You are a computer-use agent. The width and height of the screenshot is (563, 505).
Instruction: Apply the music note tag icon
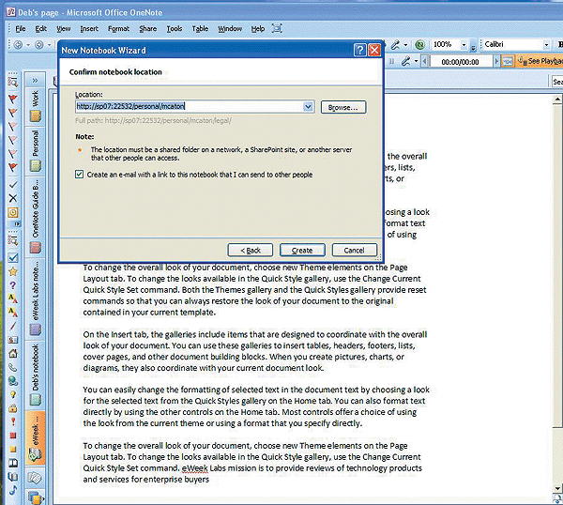tap(12, 490)
